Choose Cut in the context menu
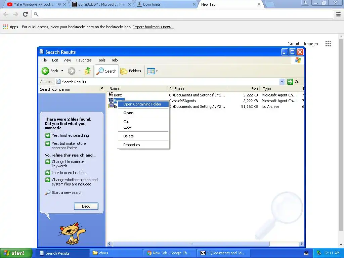This screenshot has height=258, width=344. [126, 122]
